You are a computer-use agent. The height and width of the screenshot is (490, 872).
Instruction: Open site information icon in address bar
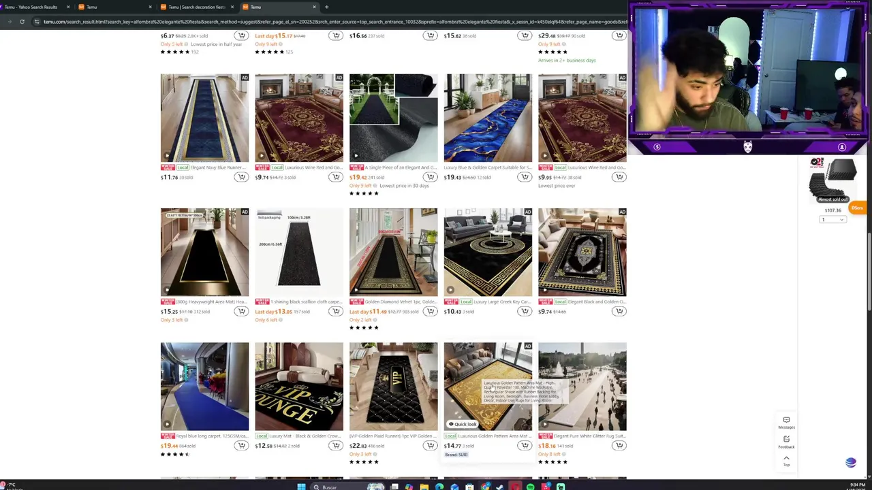pos(37,22)
